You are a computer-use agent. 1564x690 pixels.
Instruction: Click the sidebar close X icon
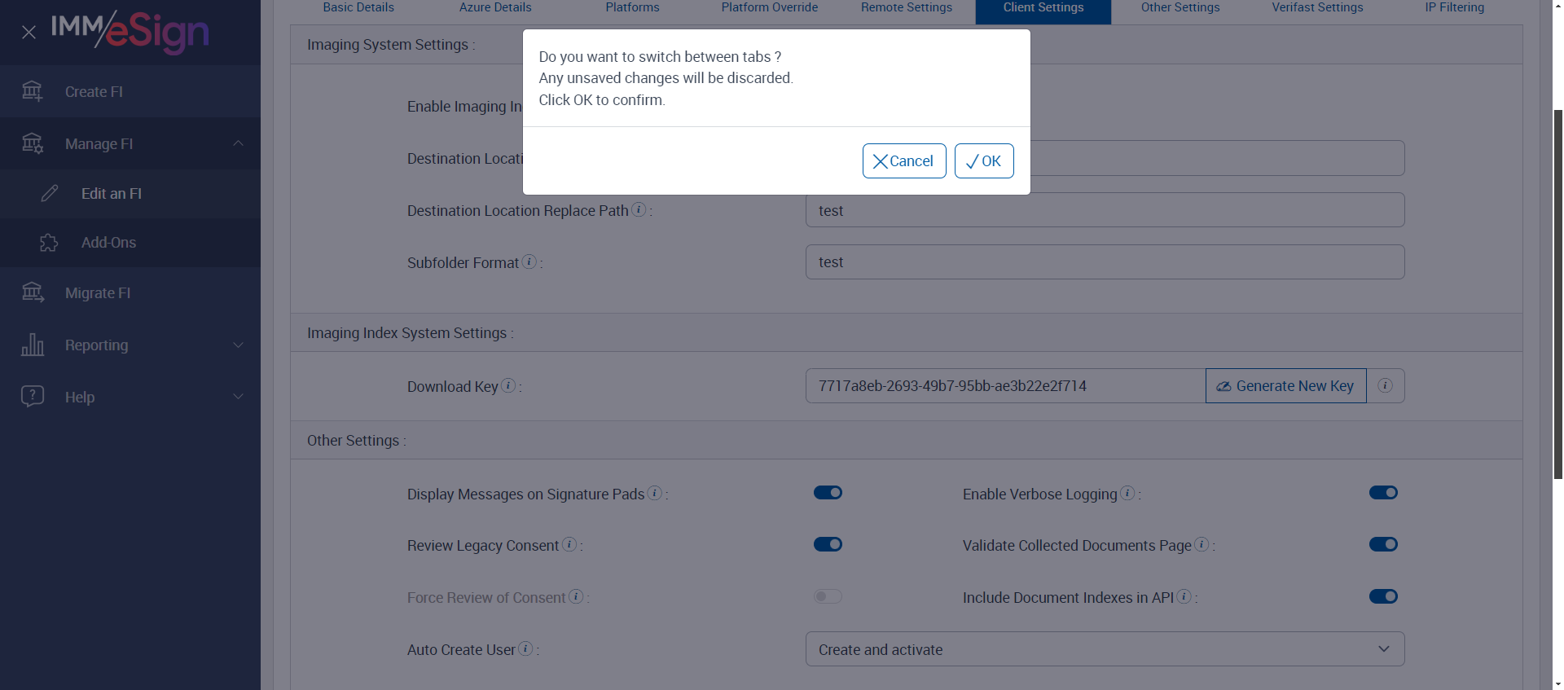click(29, 33)
